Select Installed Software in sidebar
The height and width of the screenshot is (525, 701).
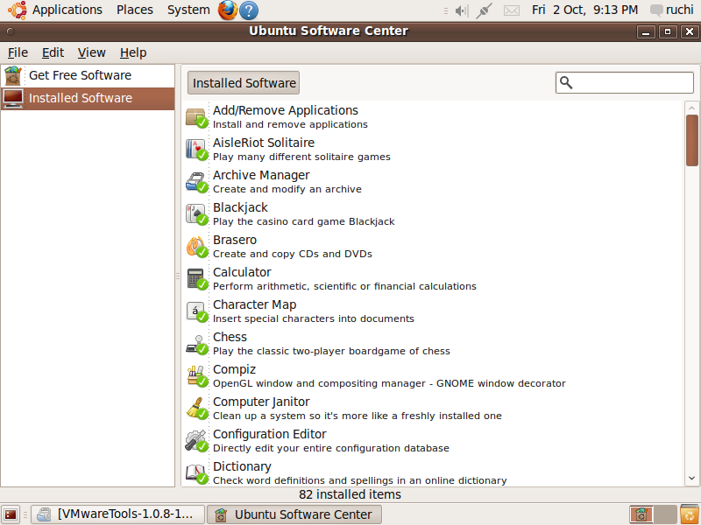coord(88,98)
